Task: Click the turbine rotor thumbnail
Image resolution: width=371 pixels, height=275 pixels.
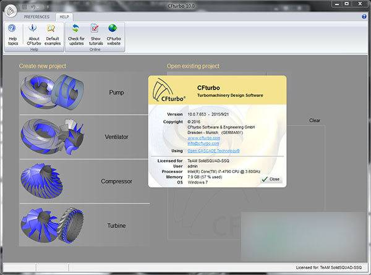Action: (52, 225)
